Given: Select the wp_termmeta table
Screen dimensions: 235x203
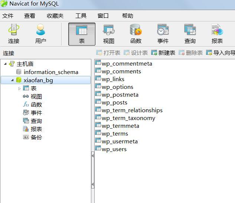Looking at the screenshot, I should point(120,126).
